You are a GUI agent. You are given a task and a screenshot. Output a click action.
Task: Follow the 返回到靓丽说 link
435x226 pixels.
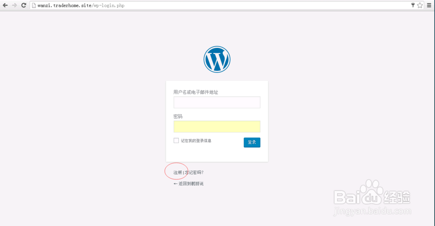coord(188,183)
